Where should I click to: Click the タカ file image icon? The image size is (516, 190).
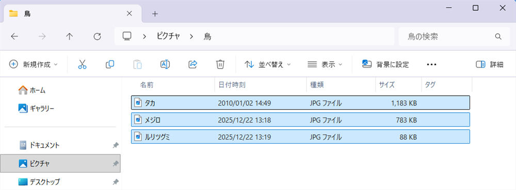pos(138,103)
